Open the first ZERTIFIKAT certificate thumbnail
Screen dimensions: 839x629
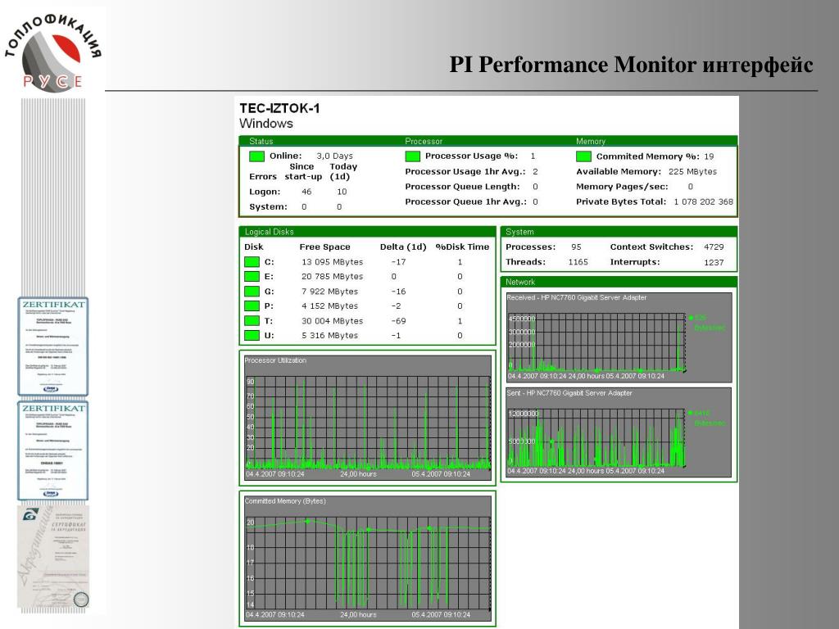[x=53, y=346]
